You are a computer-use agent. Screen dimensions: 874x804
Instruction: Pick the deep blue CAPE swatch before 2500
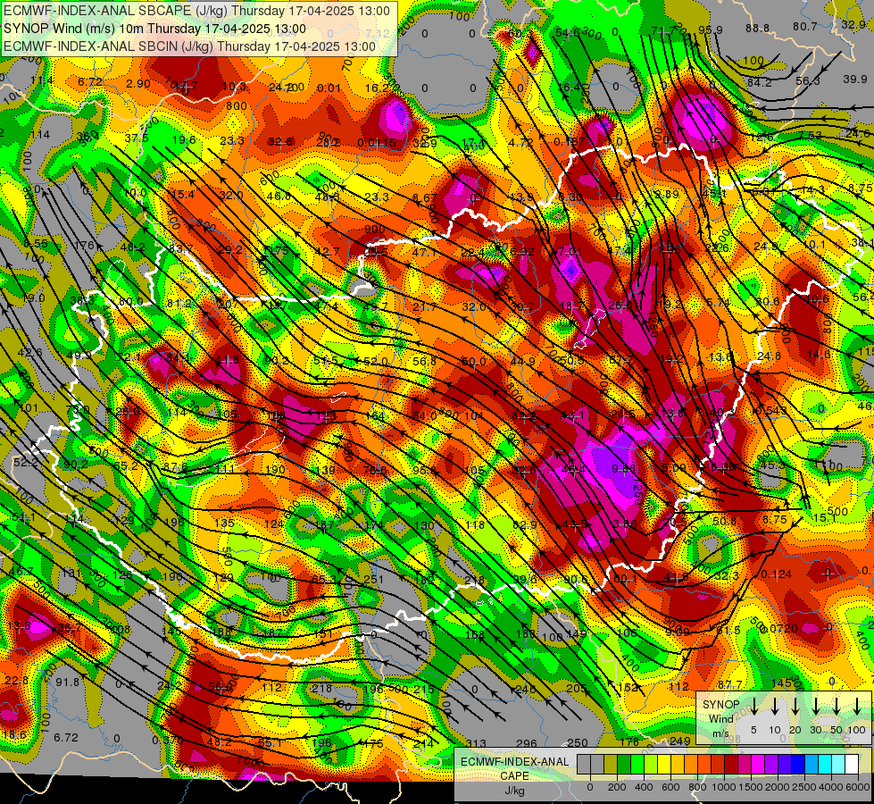click(797, 764)
